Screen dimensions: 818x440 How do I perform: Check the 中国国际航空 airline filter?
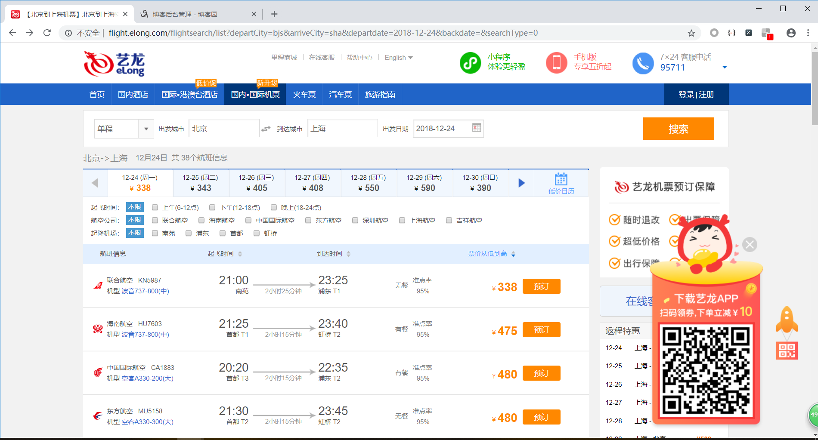tap(248, 221)
